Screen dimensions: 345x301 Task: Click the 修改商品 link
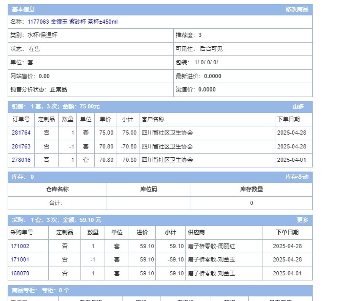tap(297, 9)
